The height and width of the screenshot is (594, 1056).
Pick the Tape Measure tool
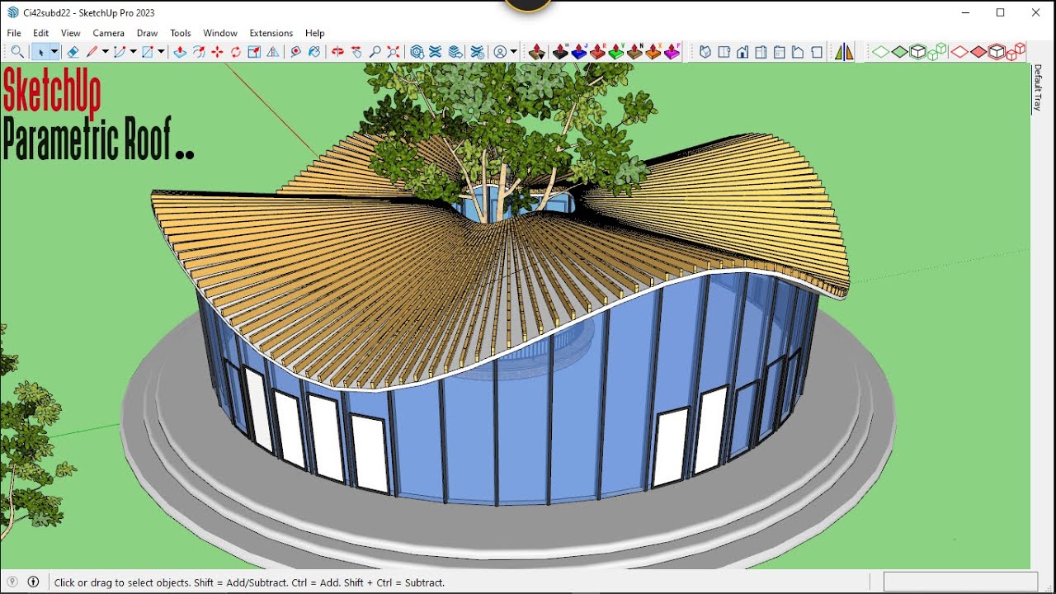pos(295,52)
